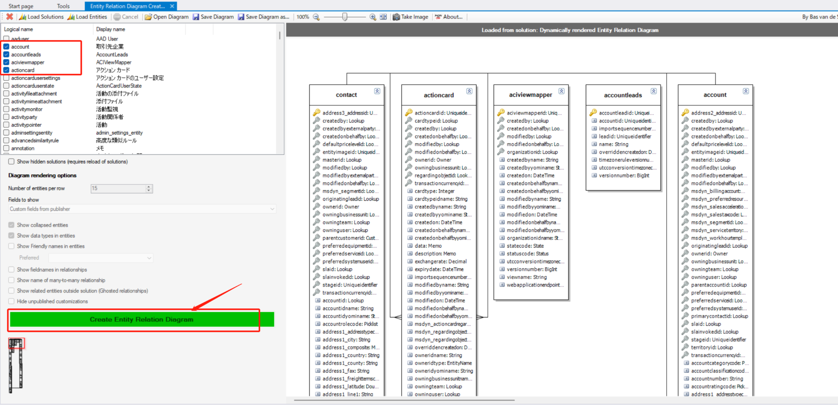This screenshot has height=405, width=838.
Task: Uncheck the account entity checkbox
Action: [6, 46]
